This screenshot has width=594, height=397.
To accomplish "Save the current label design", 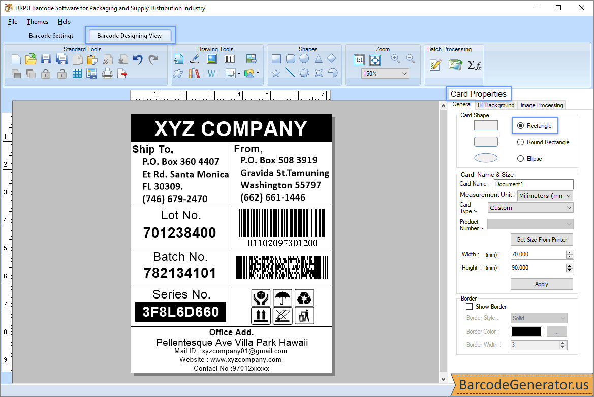I will coord(46,59).
